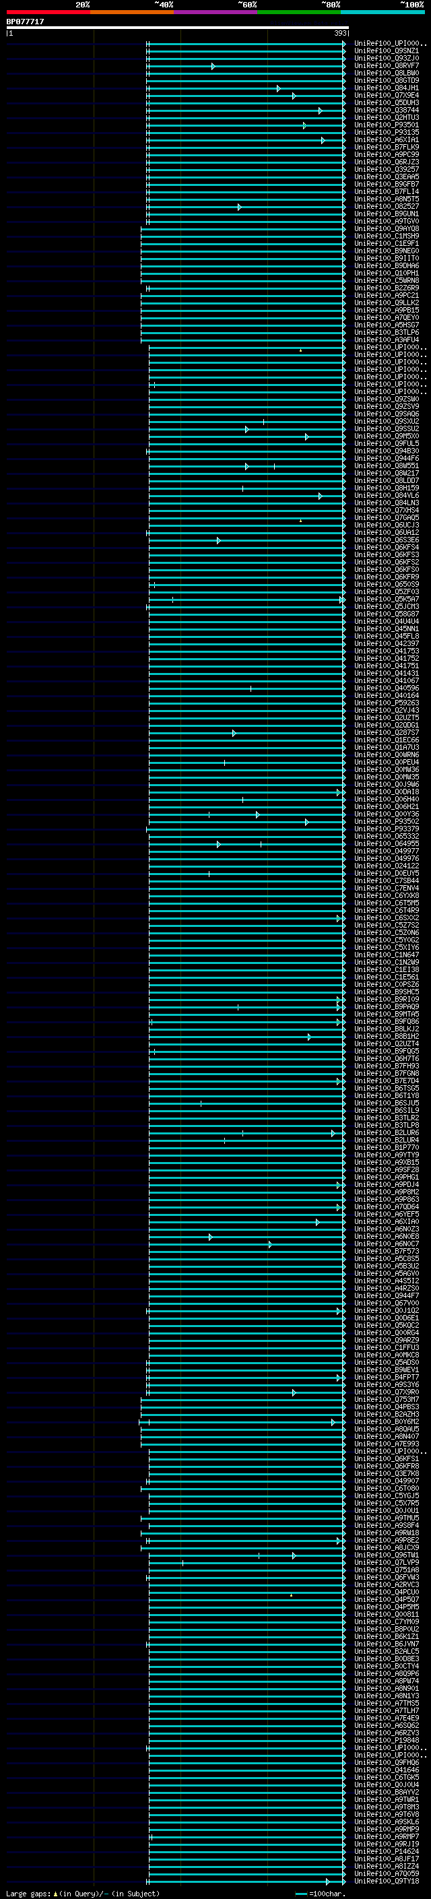Click hit label UniRef100_Q96TW1
Image resolution: width=431 pixels, height=1899 pixels.
tap(387, 1555)
